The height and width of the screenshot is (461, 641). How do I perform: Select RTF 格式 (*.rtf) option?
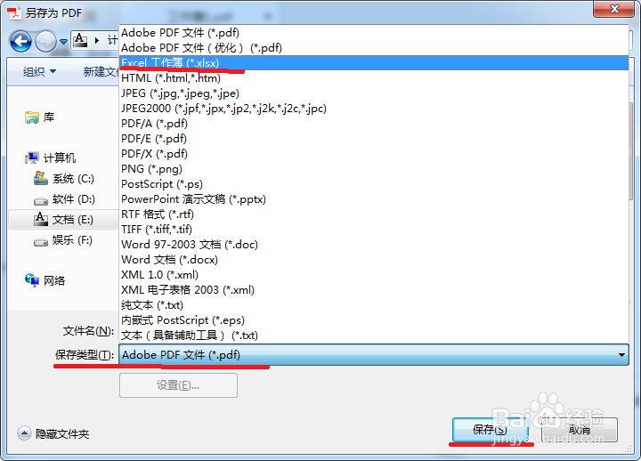tap(374, 214)
